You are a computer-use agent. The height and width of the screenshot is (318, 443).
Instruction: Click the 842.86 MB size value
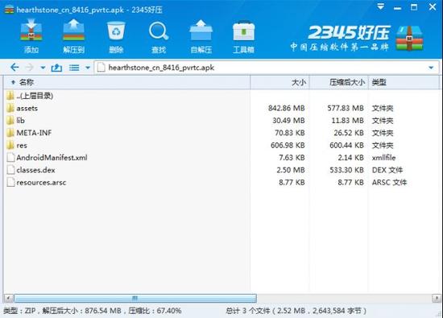(x=287, y=108)
